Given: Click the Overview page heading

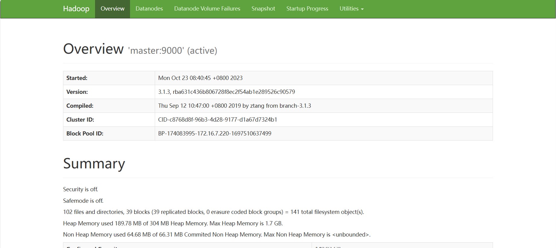Looking at the screenshot, I should tap(93, 49).
